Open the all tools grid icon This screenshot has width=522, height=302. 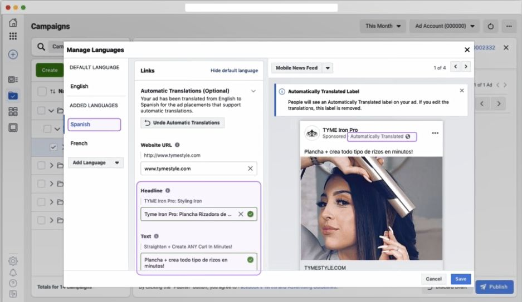[13, 36]
